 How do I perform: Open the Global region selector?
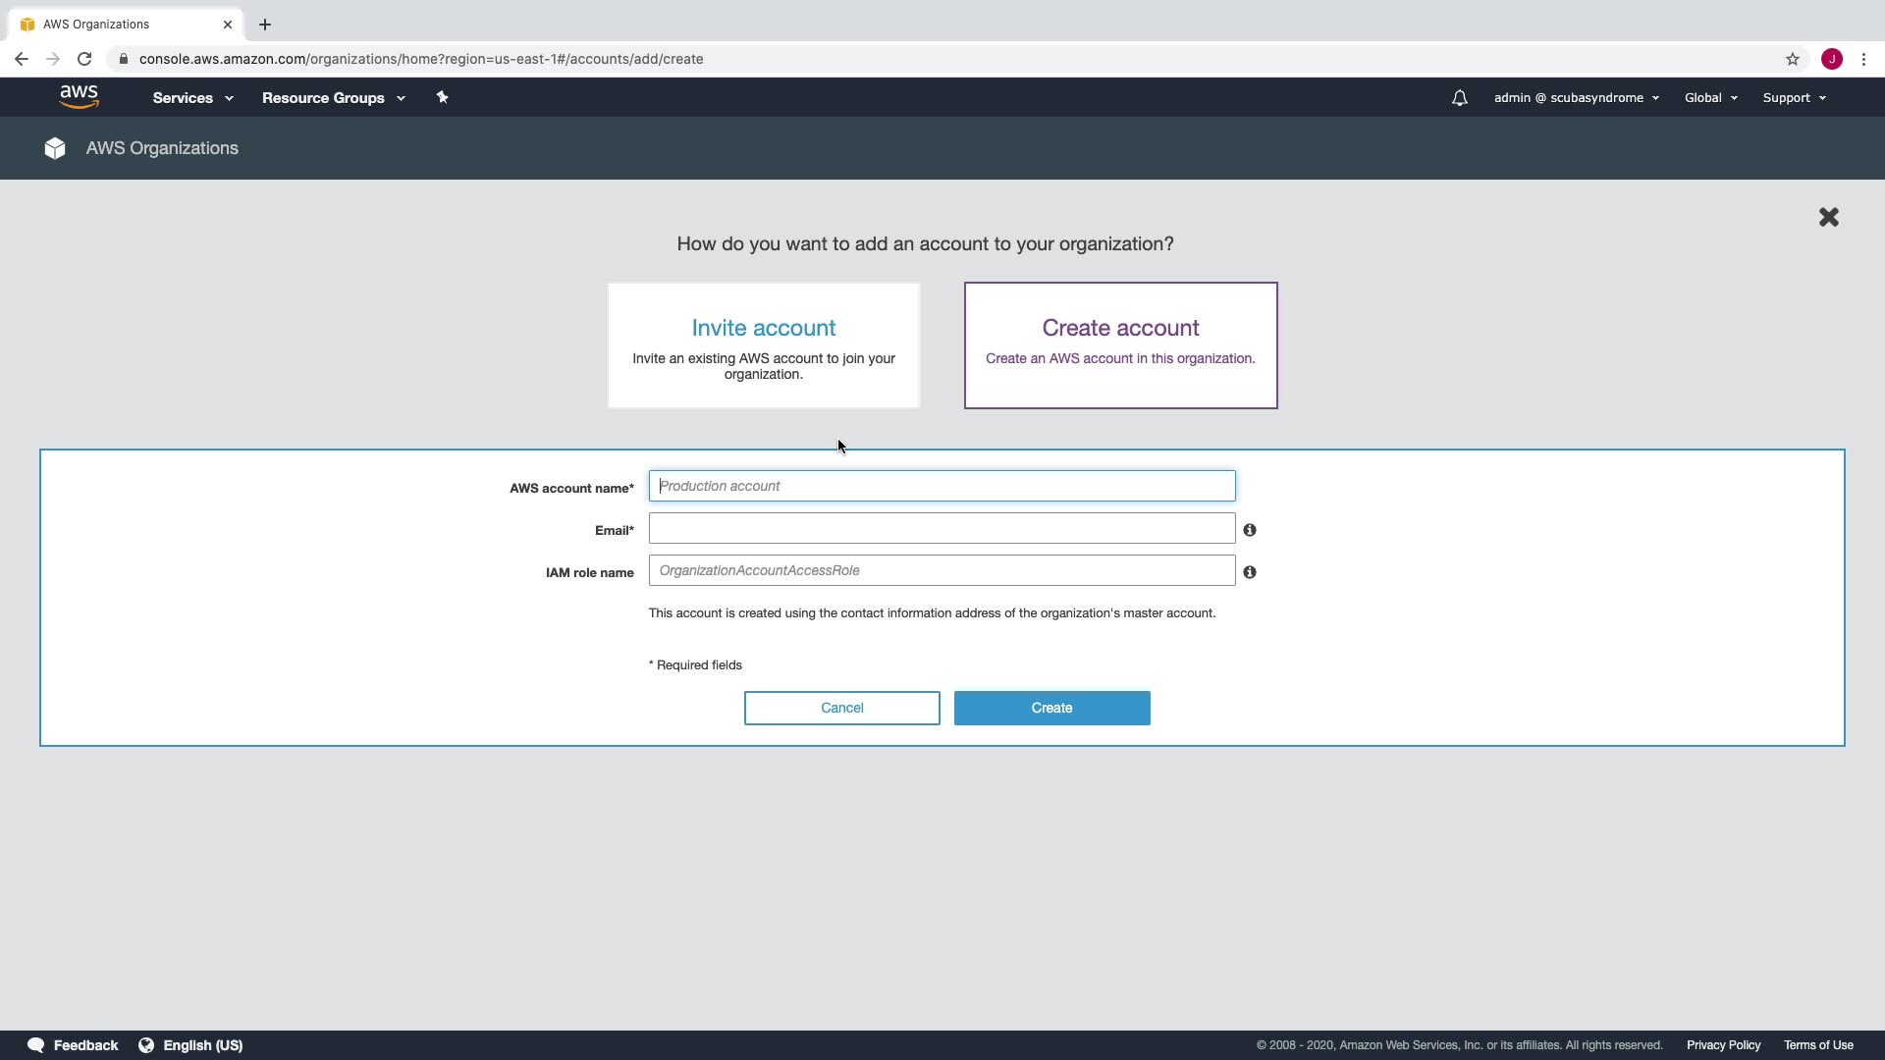coord(1710,98)
